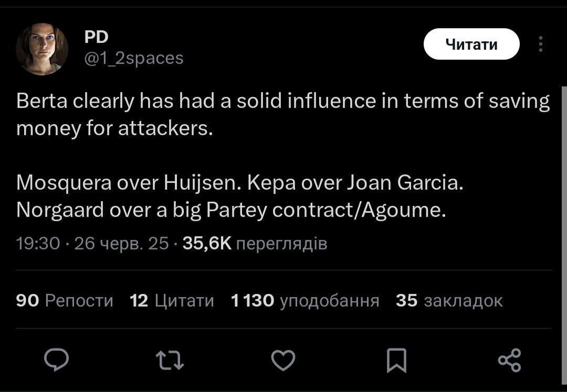Viewport: 567px width, 392px height.
Task: Open the PD profile avatar picture
Action: (x=41, y=49)
